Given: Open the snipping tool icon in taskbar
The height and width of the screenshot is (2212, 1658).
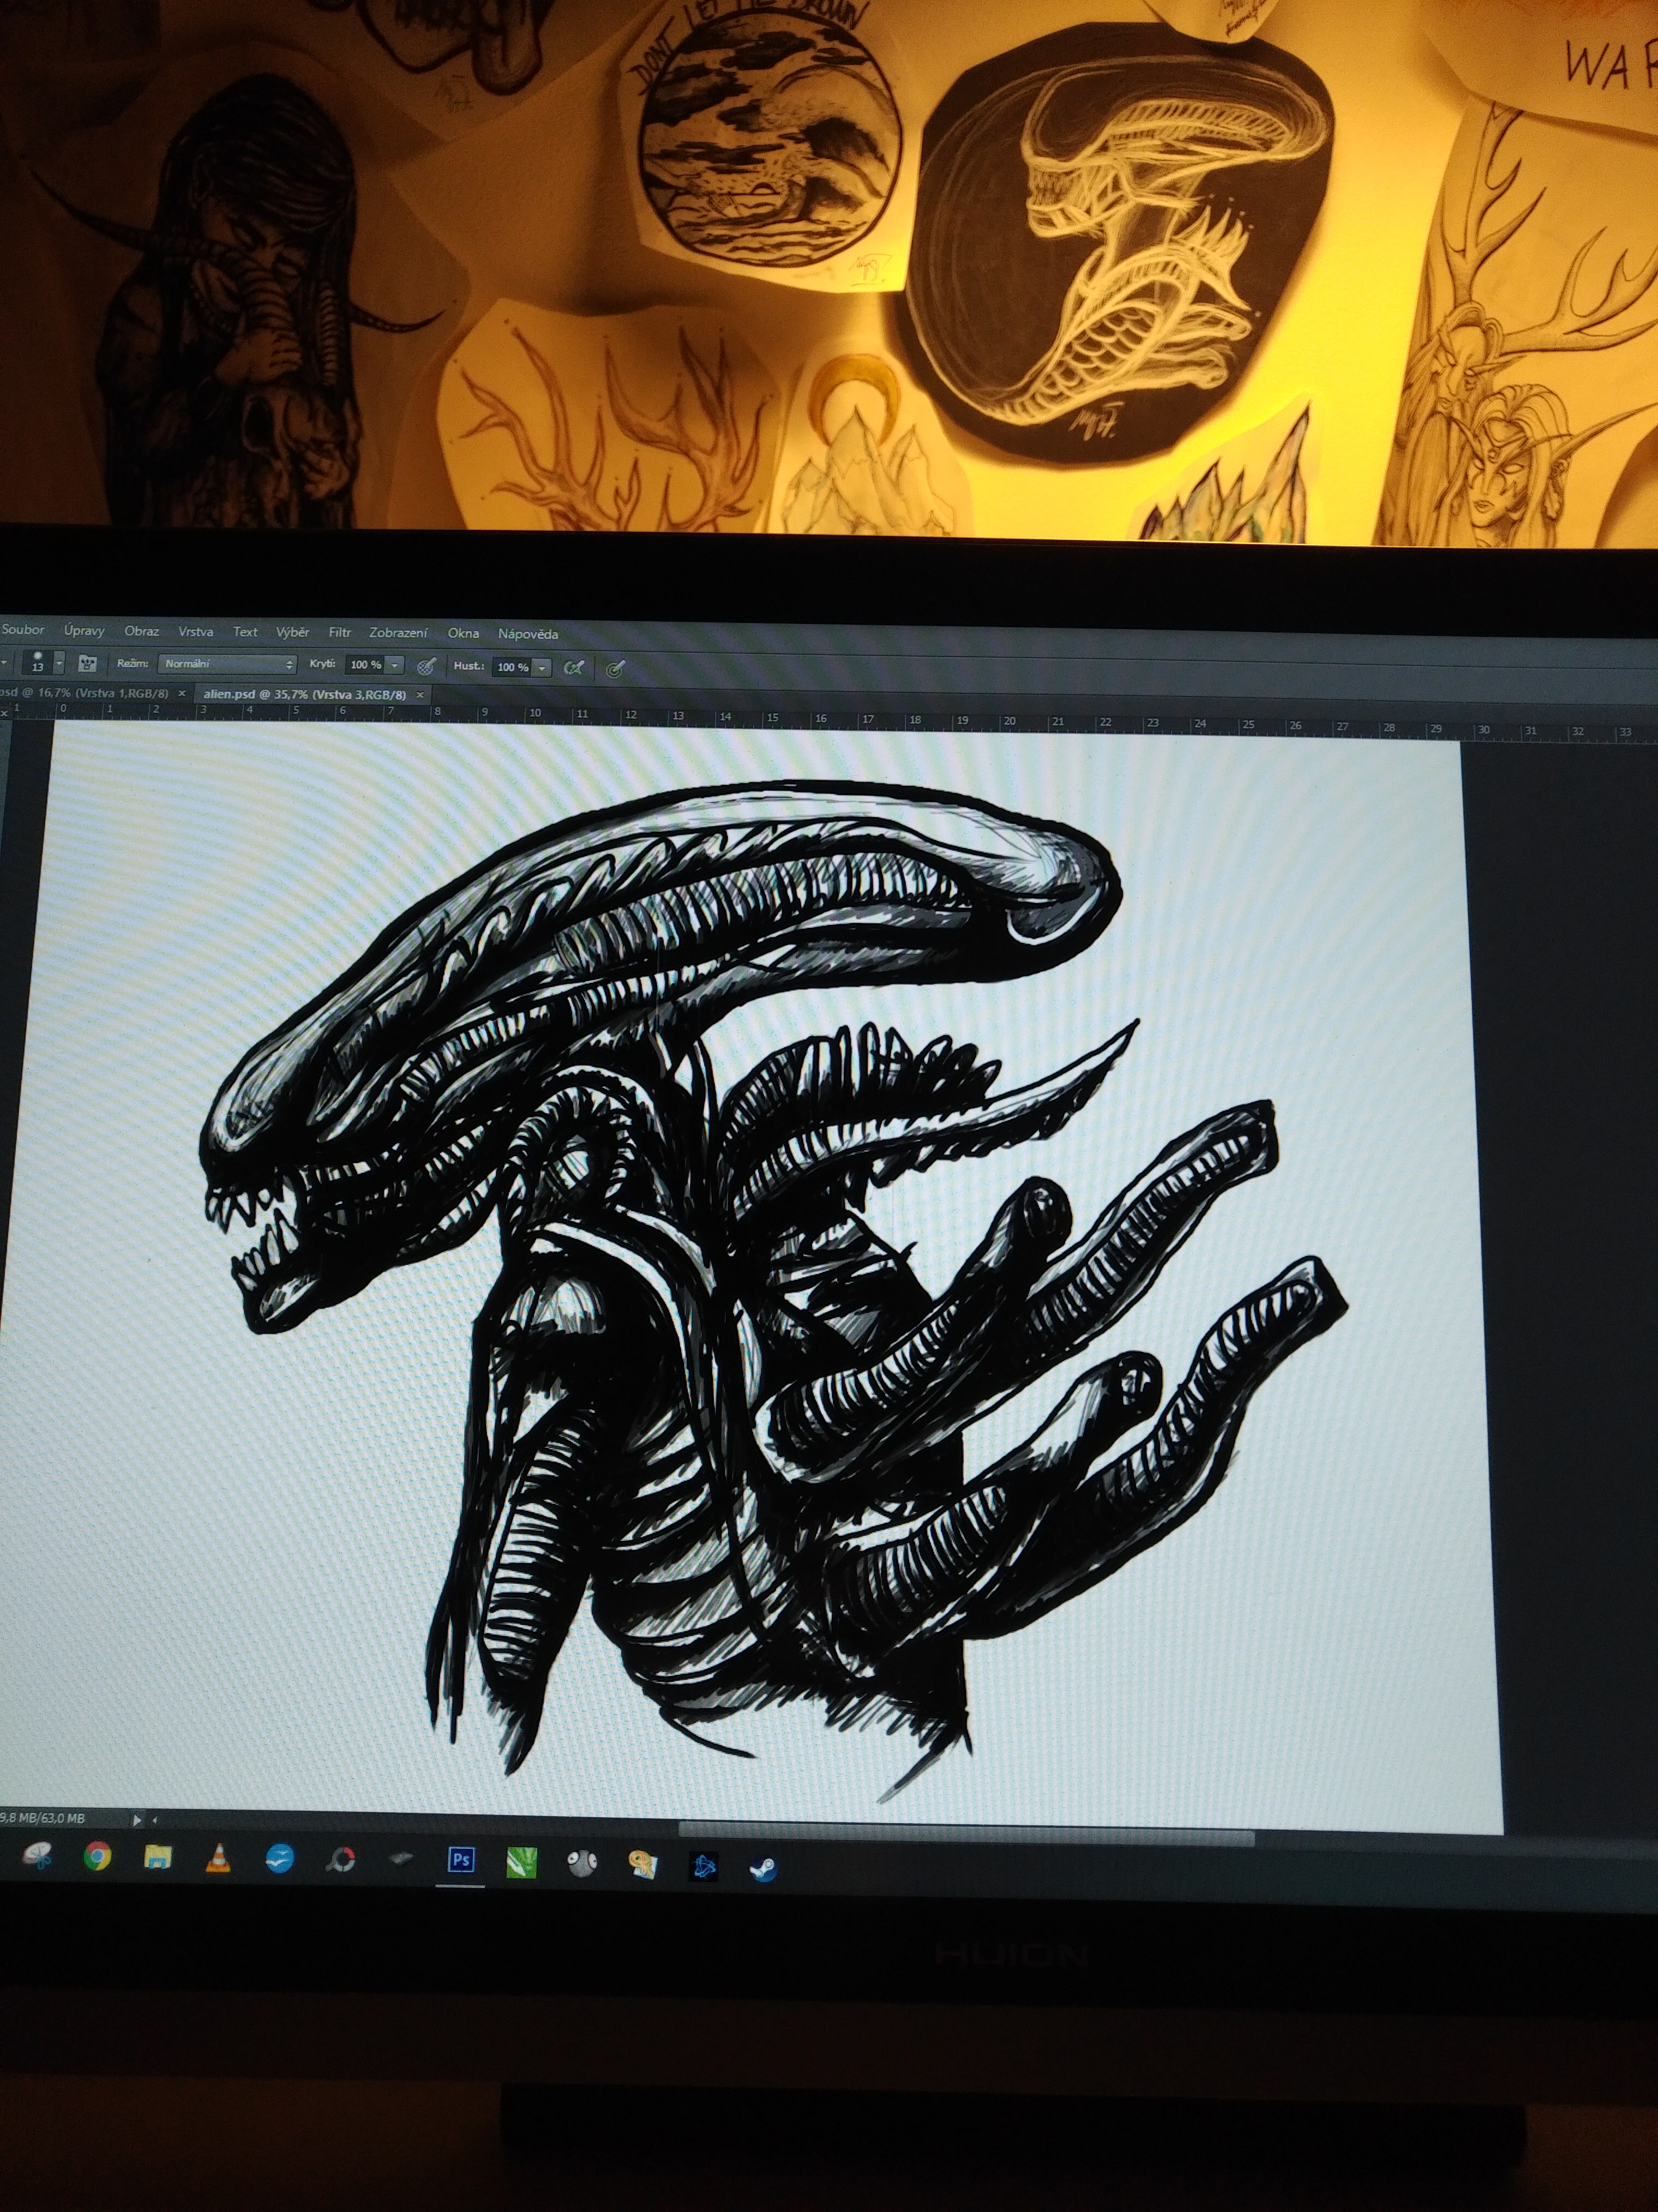Looking at the screenshot, I should tap(37, 1857).
